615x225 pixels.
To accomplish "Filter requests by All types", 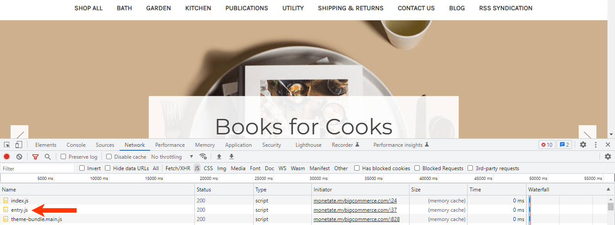I will click(156, 168).
